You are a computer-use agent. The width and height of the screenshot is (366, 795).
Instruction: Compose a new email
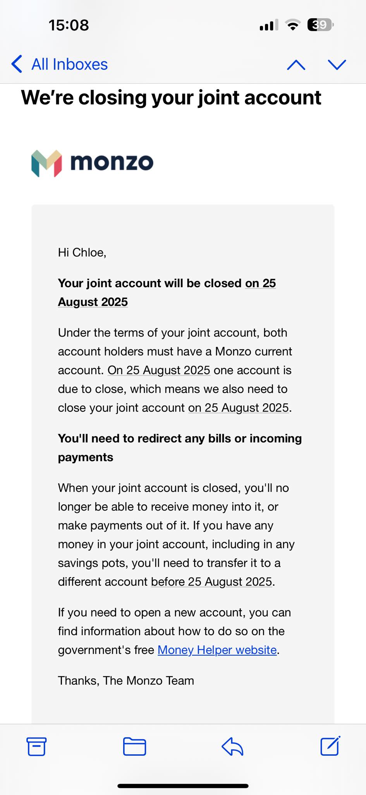coord(330,746)
